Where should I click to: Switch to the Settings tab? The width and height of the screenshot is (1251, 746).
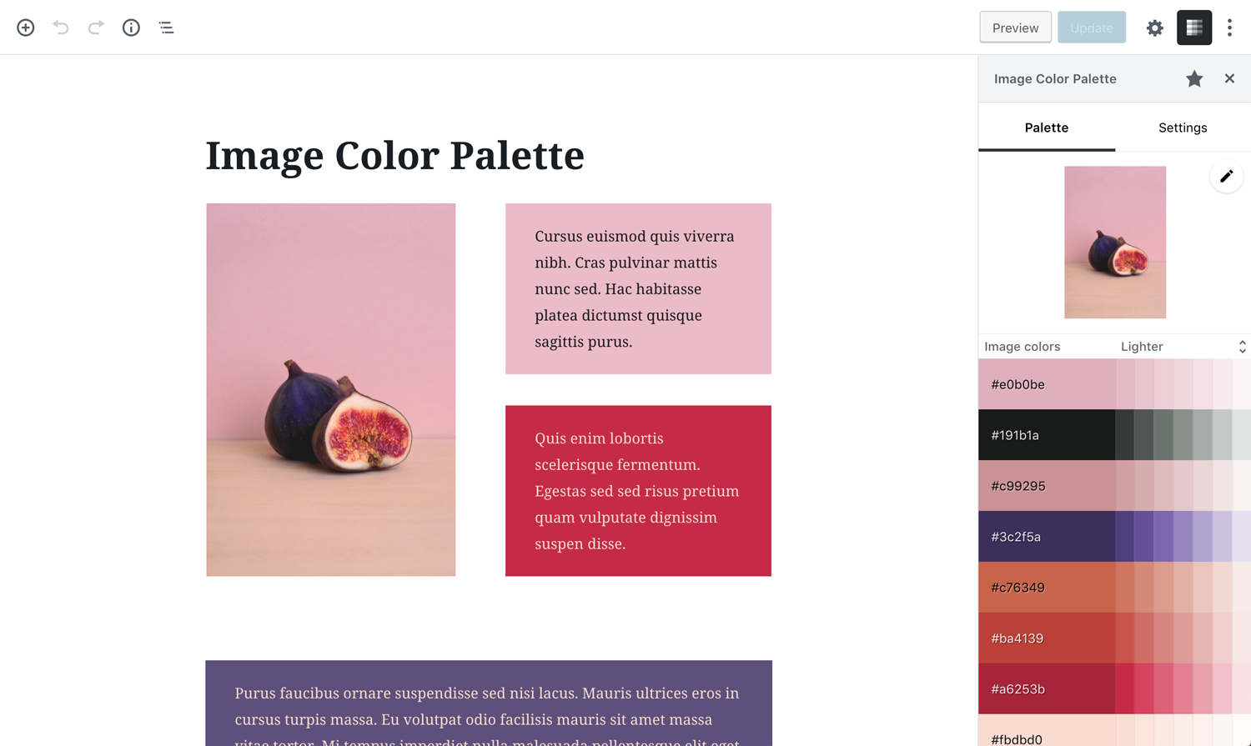click(x=1182, y=128)
